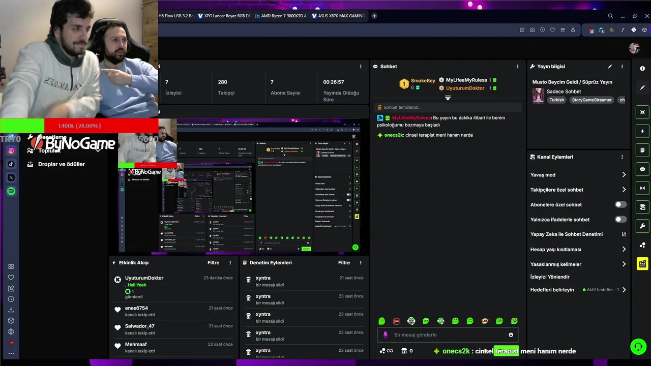Screen dimensions: 651x366
Task: Click the snapshot camera icon in address bar
Action: pos(532,30)
